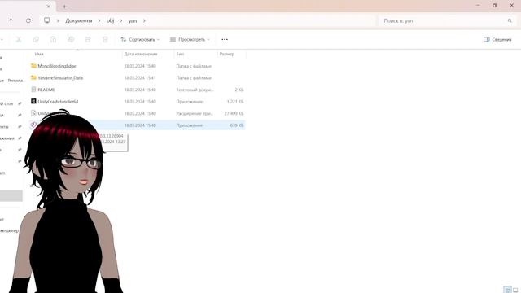The image size is (521, 293).
Task: Open the Просмотреть dropdown
Action: pos(190,40)
